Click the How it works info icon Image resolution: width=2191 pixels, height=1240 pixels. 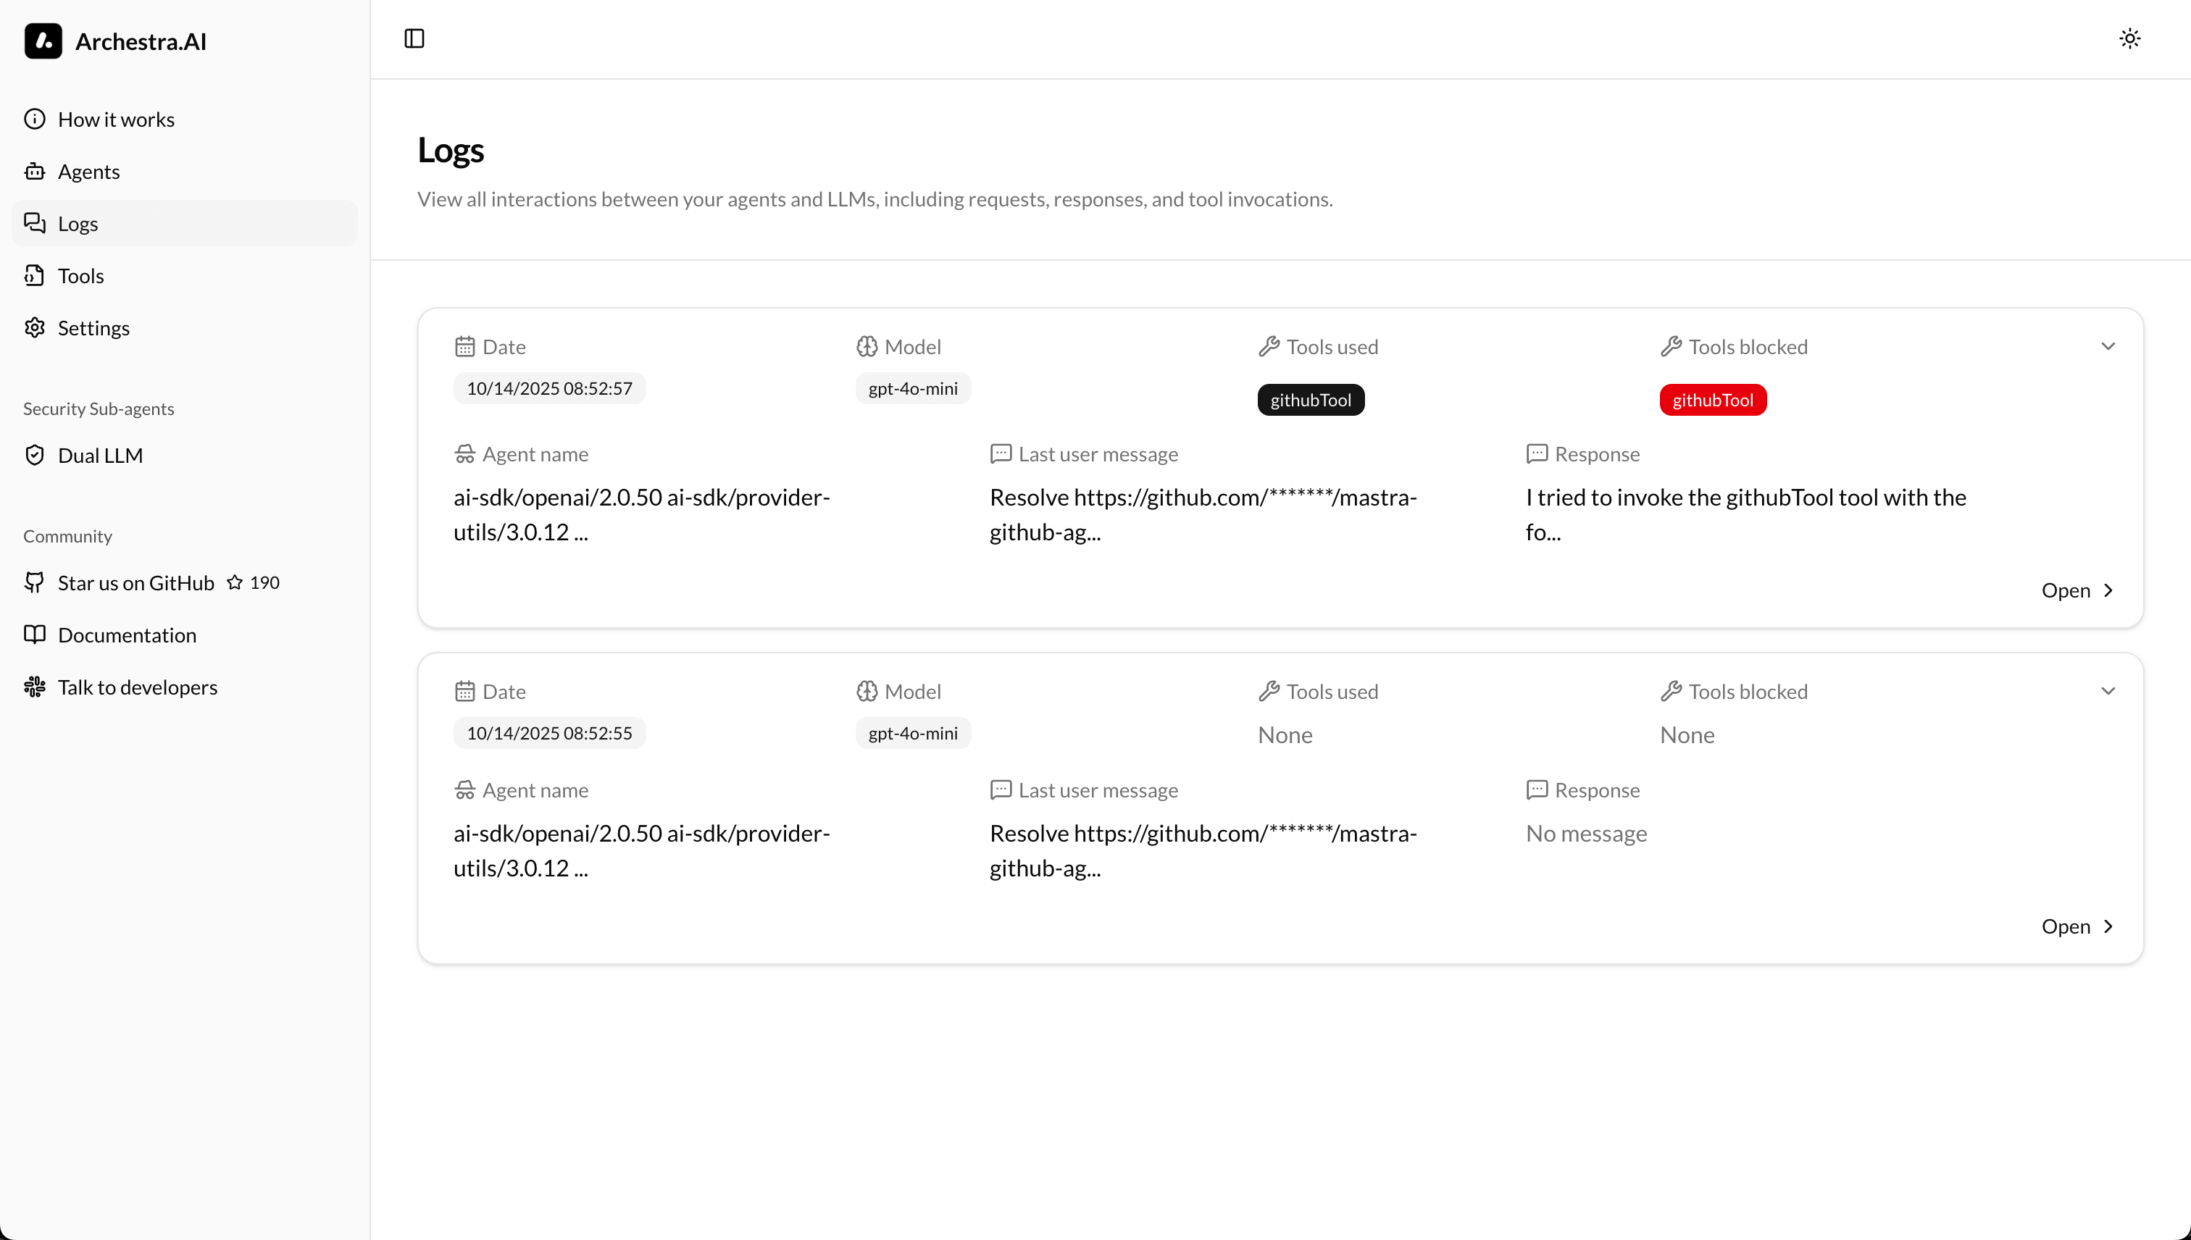pos(35,120)
